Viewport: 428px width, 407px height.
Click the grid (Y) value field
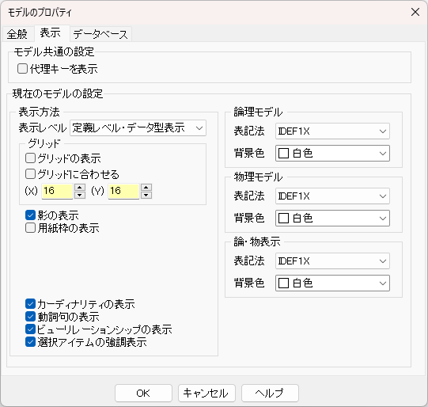point(123,191)
